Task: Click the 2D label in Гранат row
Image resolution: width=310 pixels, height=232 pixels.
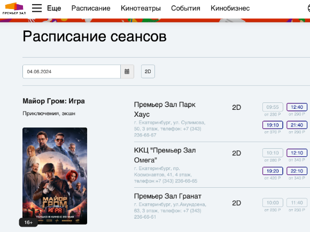Action: pyautogui.click(x=236, y=203)
